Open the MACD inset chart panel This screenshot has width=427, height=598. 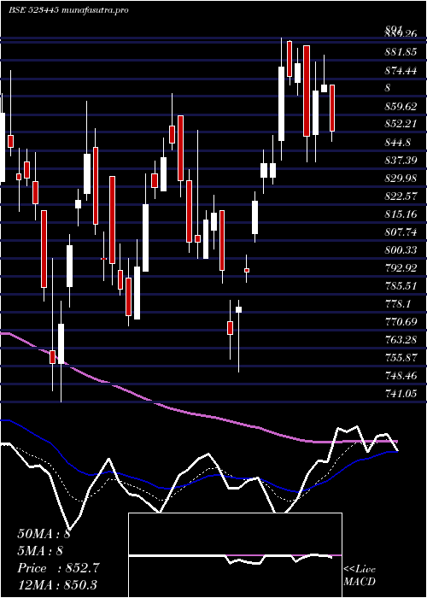click(235, 555)
